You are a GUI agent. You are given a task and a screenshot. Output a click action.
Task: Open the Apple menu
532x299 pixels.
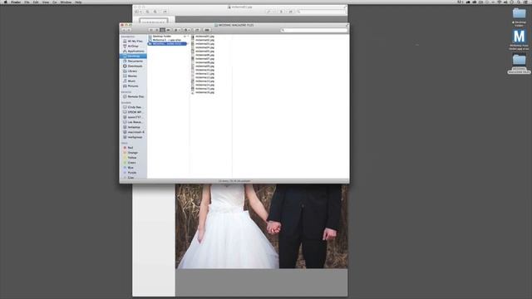pyautogui.click(x=5, y=2)
